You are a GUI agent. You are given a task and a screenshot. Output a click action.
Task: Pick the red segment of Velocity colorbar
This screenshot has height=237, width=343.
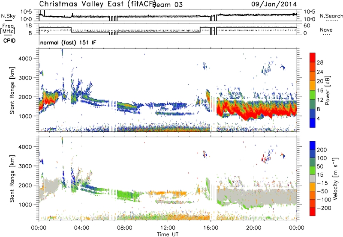[313, 212]
